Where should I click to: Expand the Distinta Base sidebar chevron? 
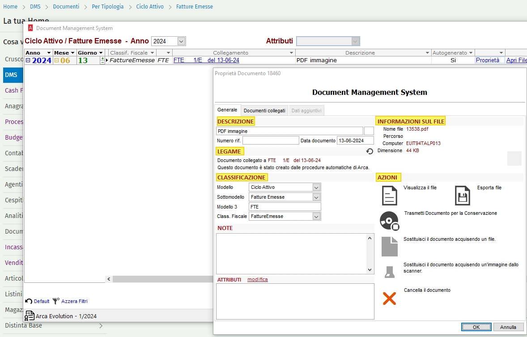(101, 325)
